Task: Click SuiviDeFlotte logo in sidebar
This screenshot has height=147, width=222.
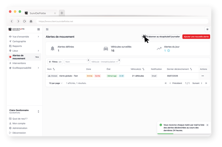Action: [x=16, y=29]
